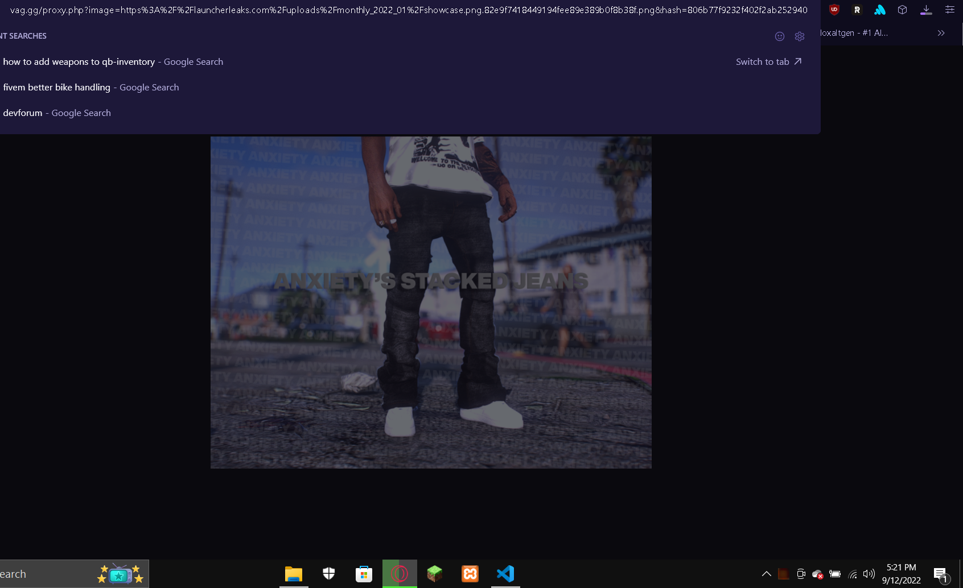This screenshot has width=963, height=588.
Task: Select 'fivem better bike handling' search suggestion
Action: (x=409, y=88)
